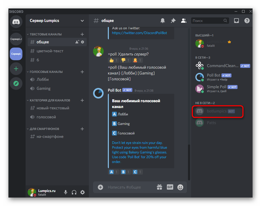This screenshot has width=261, height=206.
Task: Open notification settings bell icon
Action: [x=163, y=21]
